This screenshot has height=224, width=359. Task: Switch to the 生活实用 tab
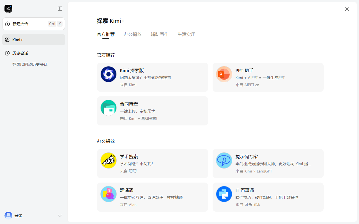(x=187, y=34)
